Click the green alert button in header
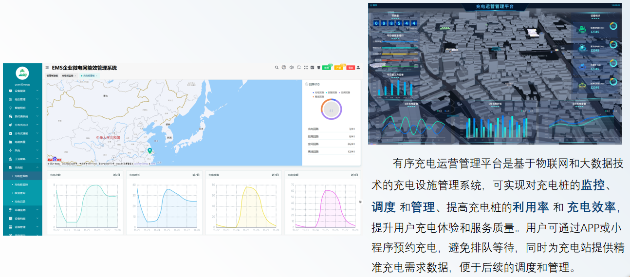630x277 pixels. (326, 68)
